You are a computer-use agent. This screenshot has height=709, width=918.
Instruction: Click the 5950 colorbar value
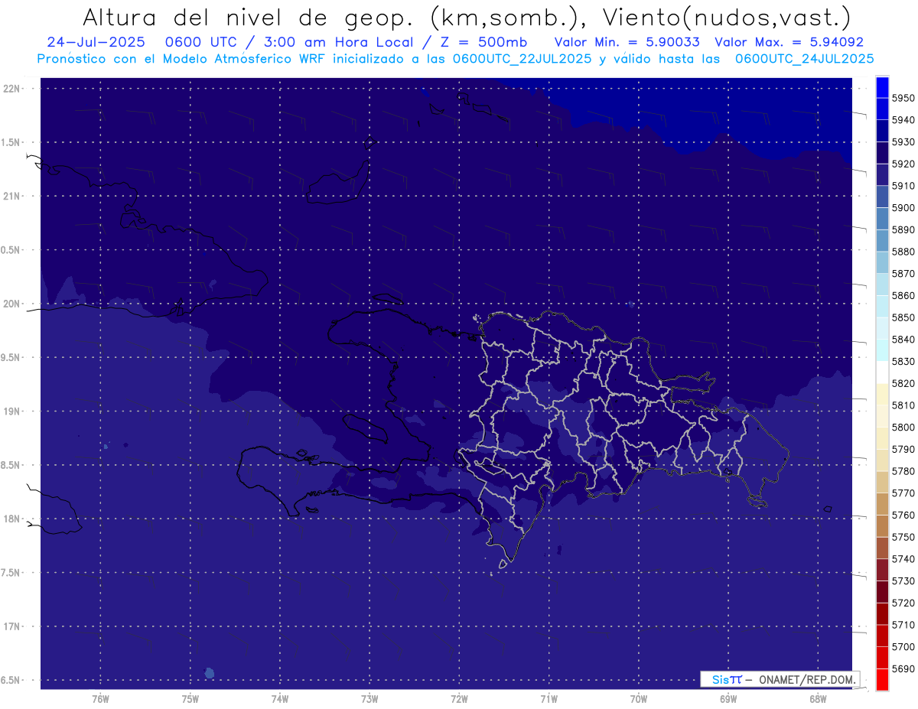(903, 98)
